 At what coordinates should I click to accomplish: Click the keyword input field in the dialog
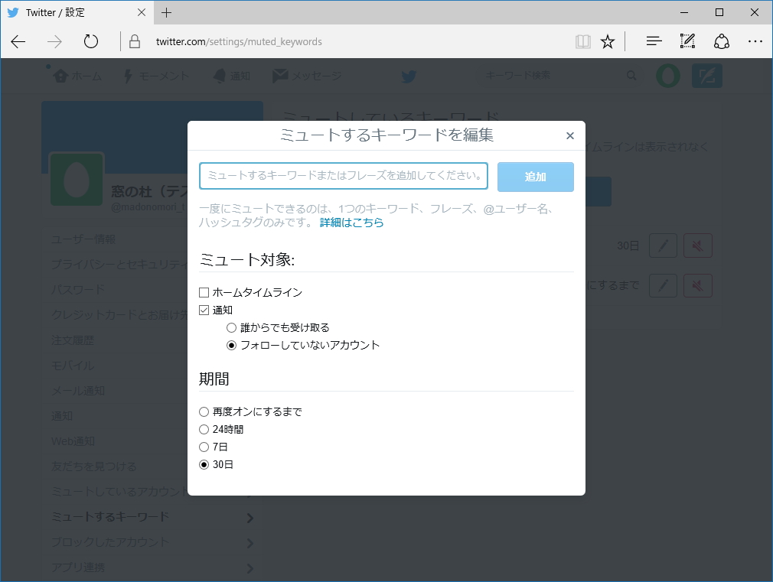[344, 176]
